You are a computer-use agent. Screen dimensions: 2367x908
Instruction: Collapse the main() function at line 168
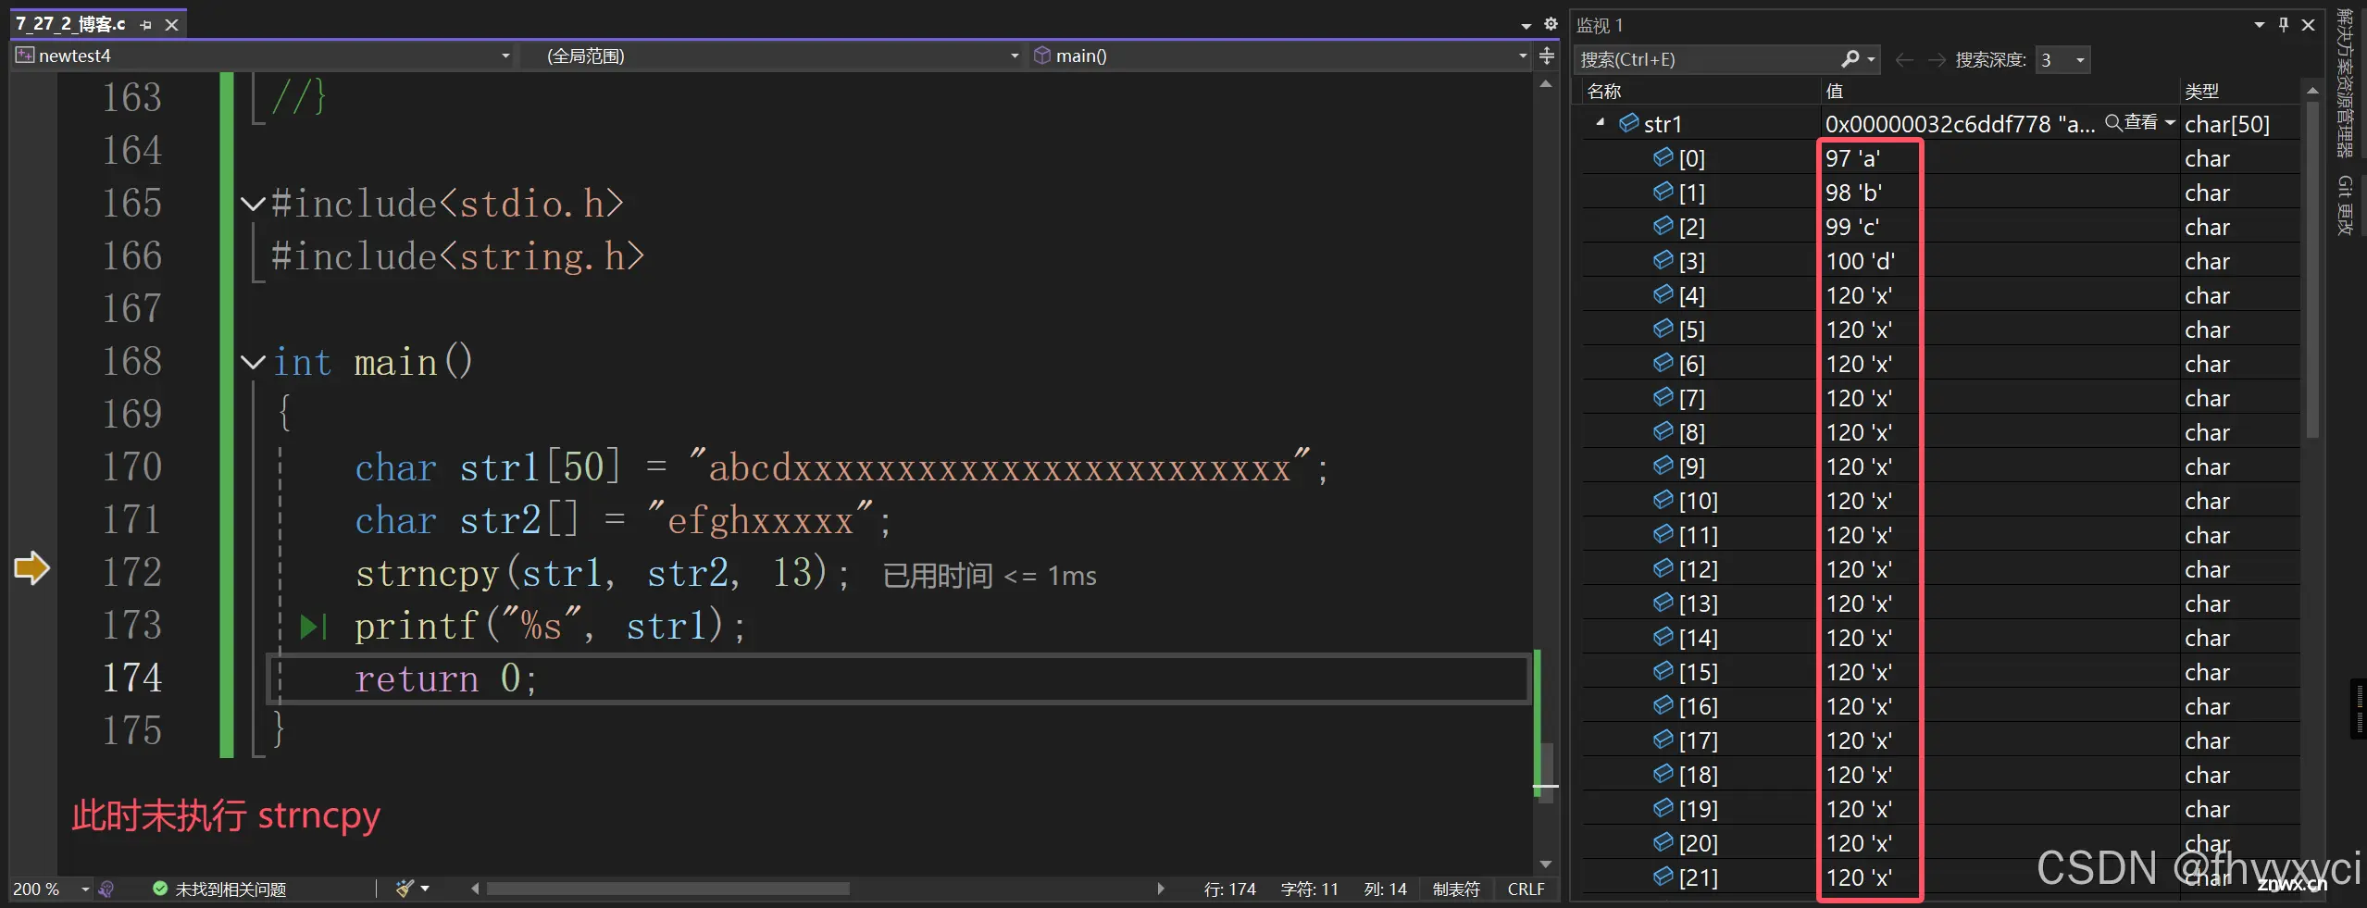[252, 362]
